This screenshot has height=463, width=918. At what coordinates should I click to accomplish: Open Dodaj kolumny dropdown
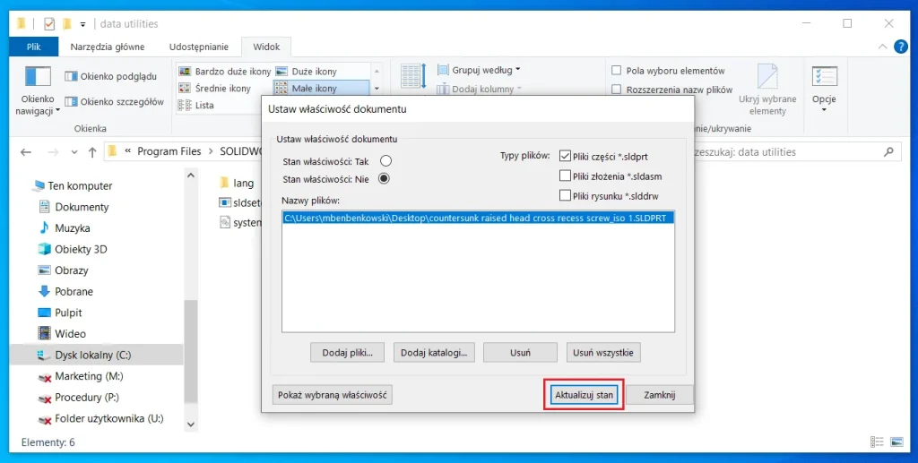[479, 89]
